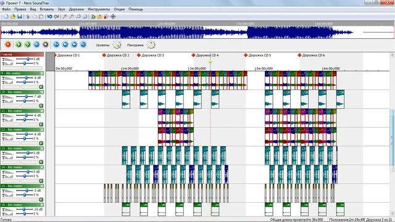Screen dimensions: 395x222
Task: Click the diamond-shaped last toolbar icon
Action: coord(113,17)
